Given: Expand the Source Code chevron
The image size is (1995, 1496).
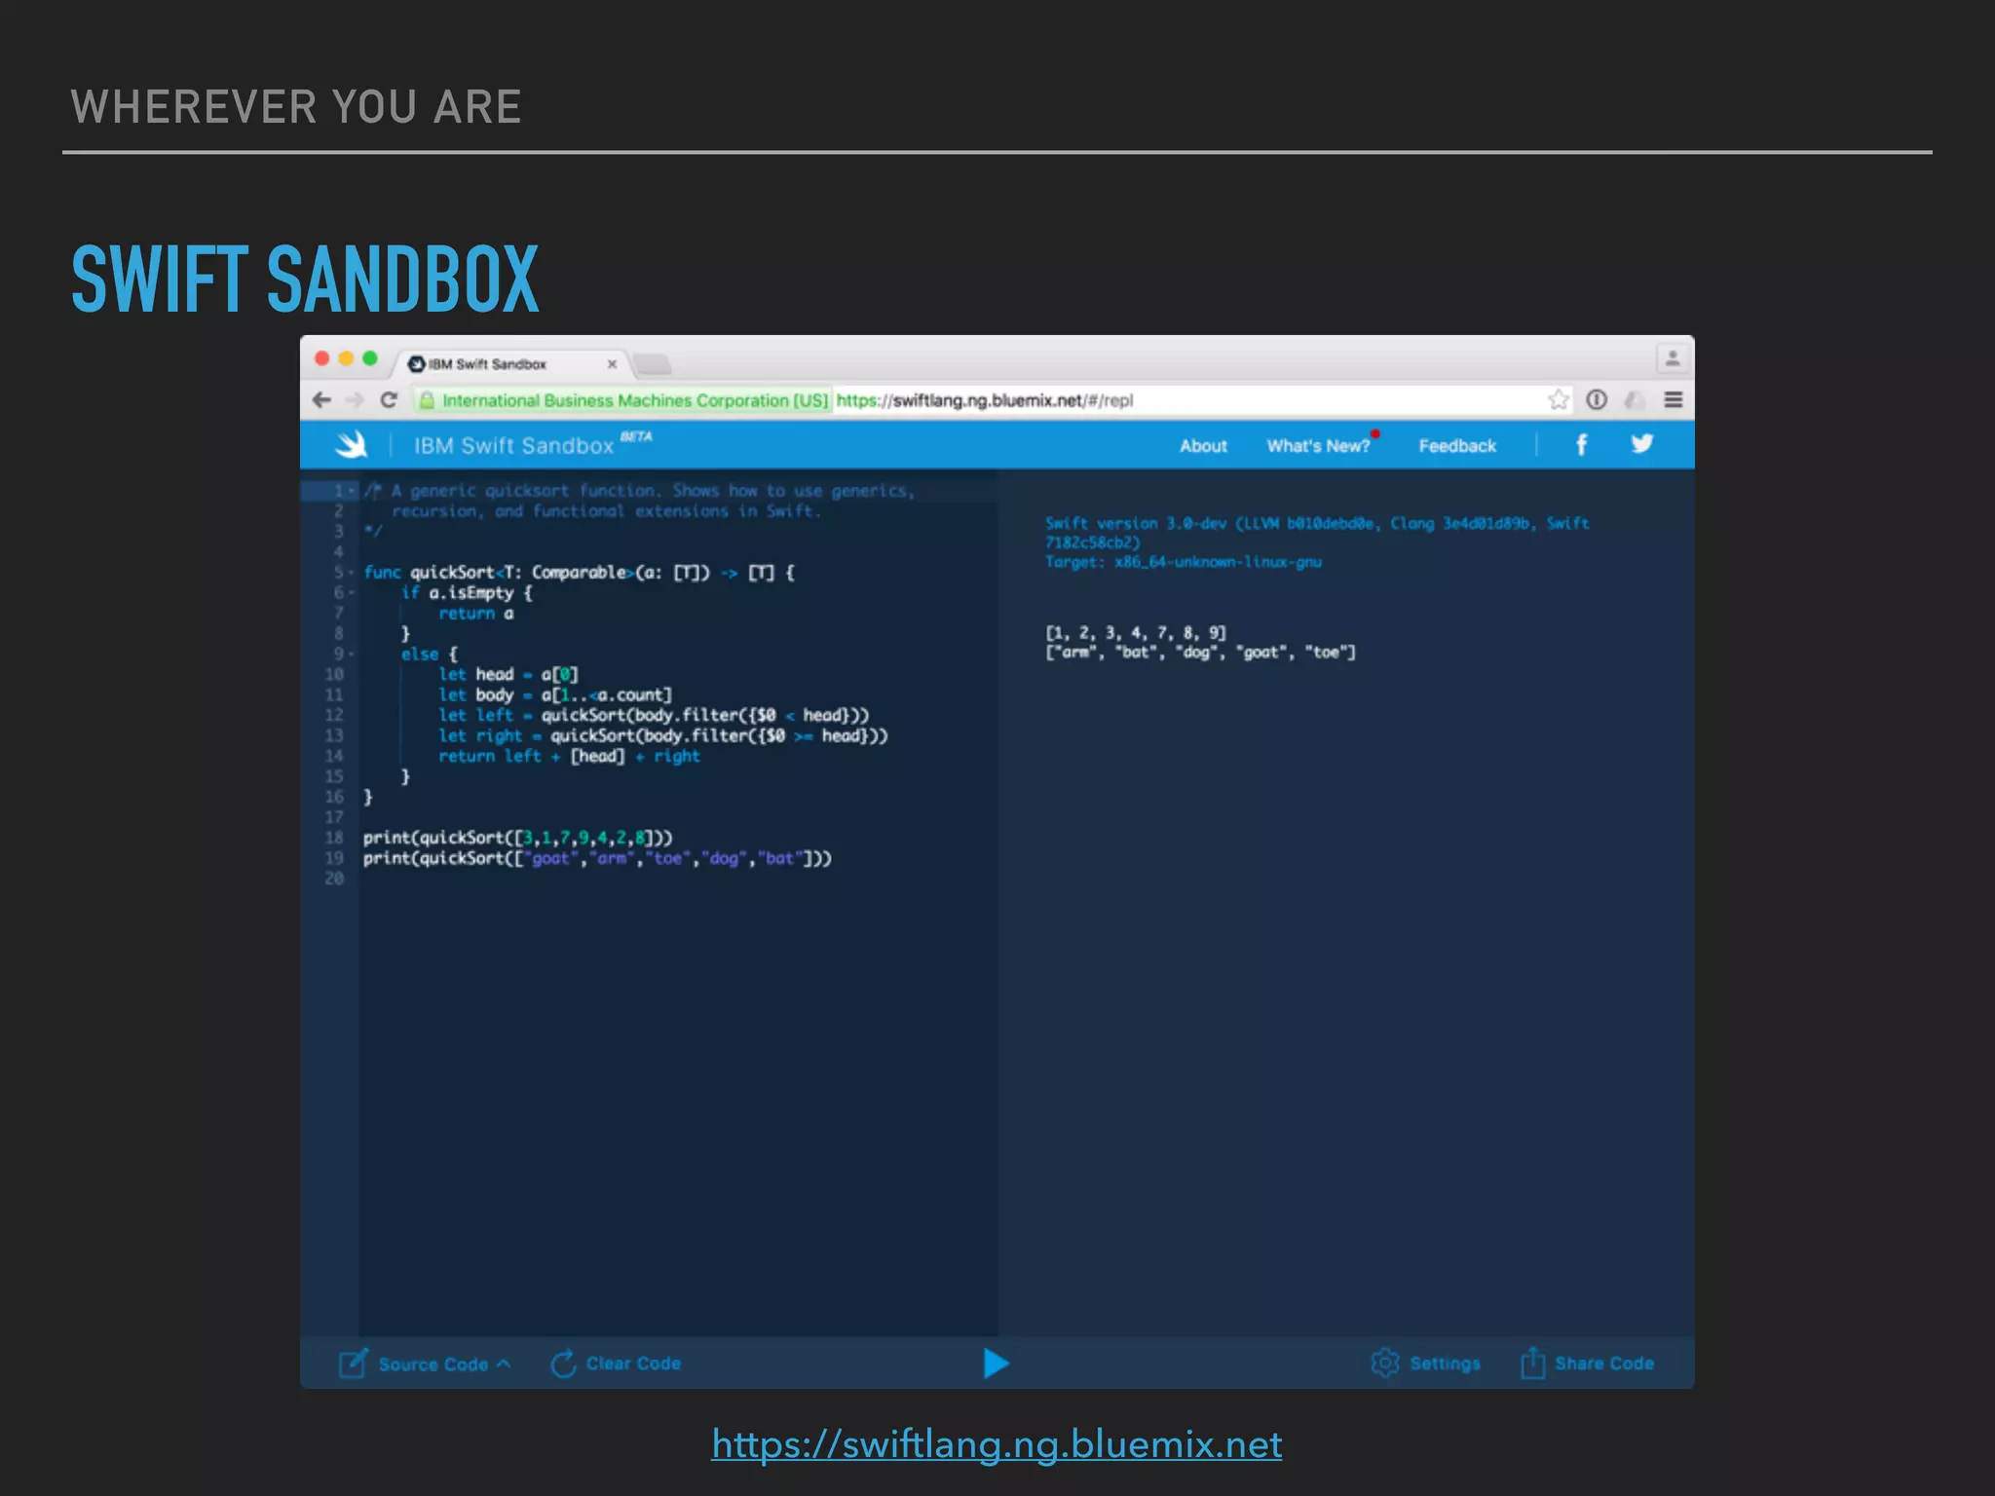Looking at the screenshot, I should click(504, 1364).
